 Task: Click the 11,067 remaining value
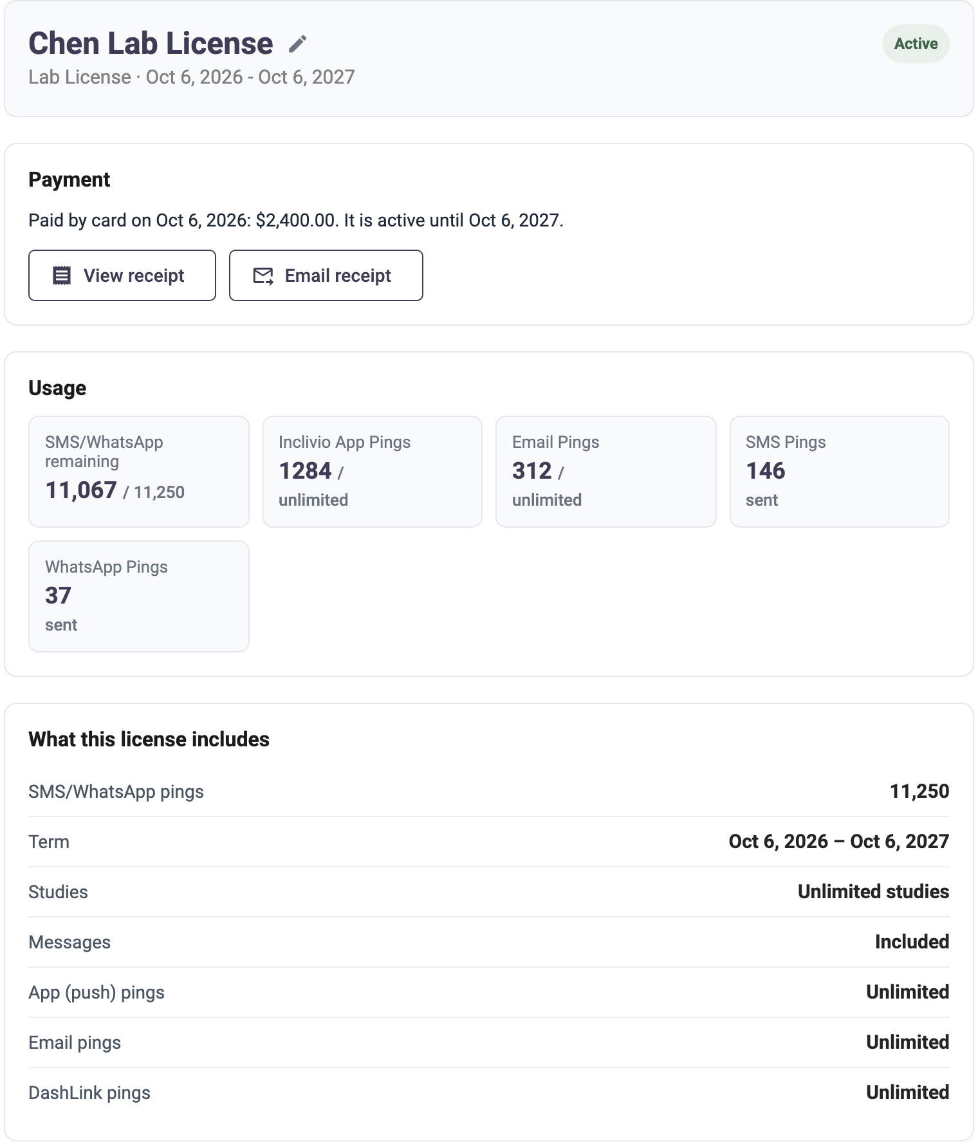click(81, 490)
